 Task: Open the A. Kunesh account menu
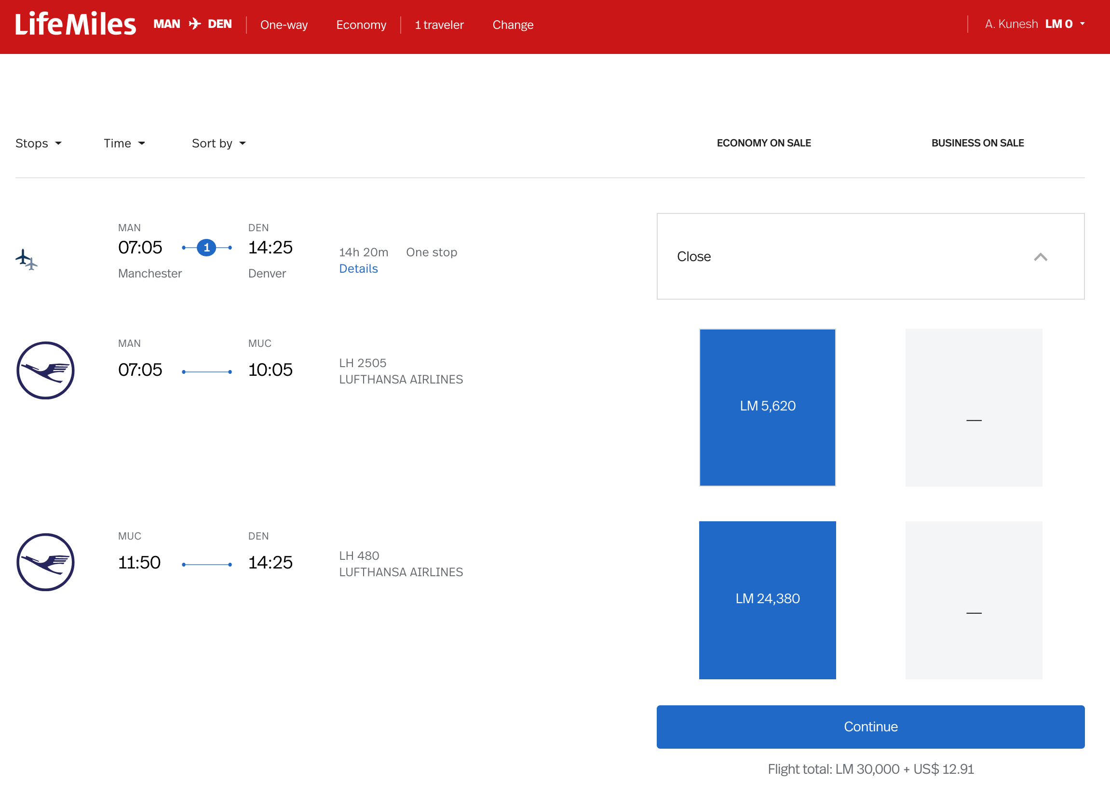point(1034,24)
